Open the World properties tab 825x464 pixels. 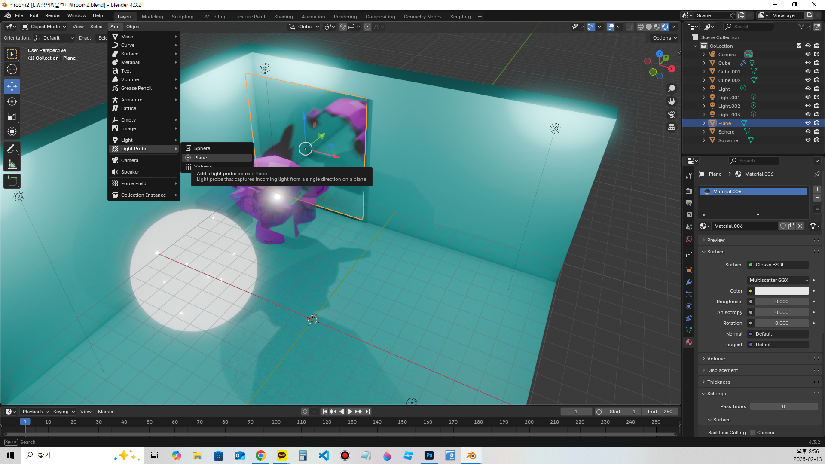tap(689, 239)
